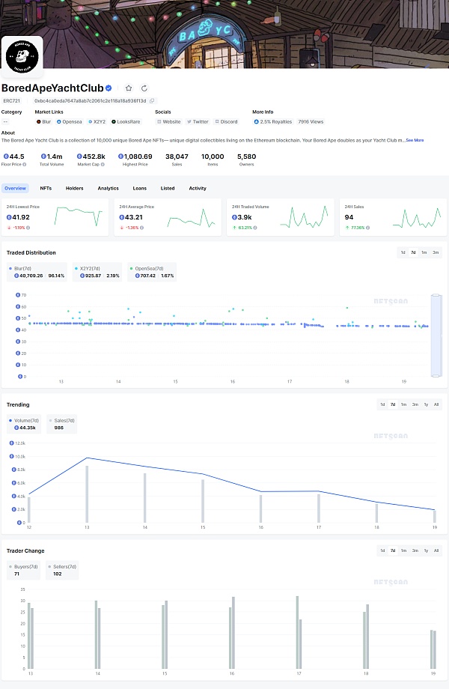Open the Opensea marketplace link
This screenshot has width=449, height=689.
[70, 121]
